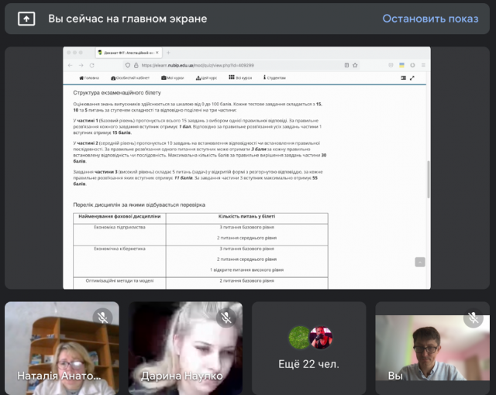Select Наталія Анато... participant video tile
Image resolution: width=496 pixels, height=395 pixels.
click(x=62, y=349)
